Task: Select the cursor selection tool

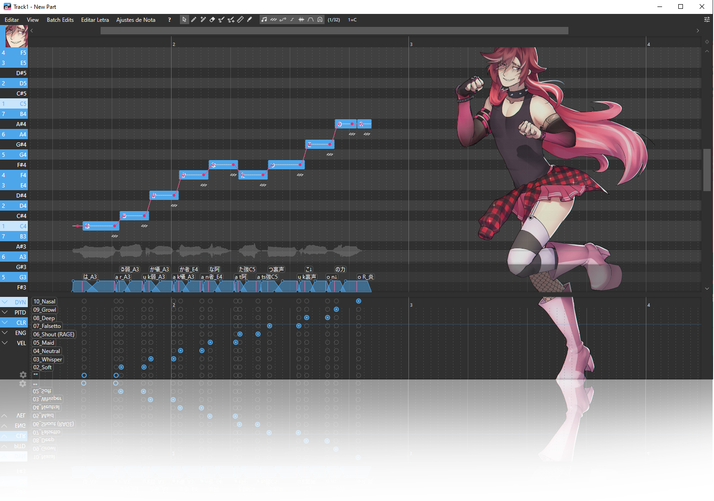Action: tap(184, 19)
